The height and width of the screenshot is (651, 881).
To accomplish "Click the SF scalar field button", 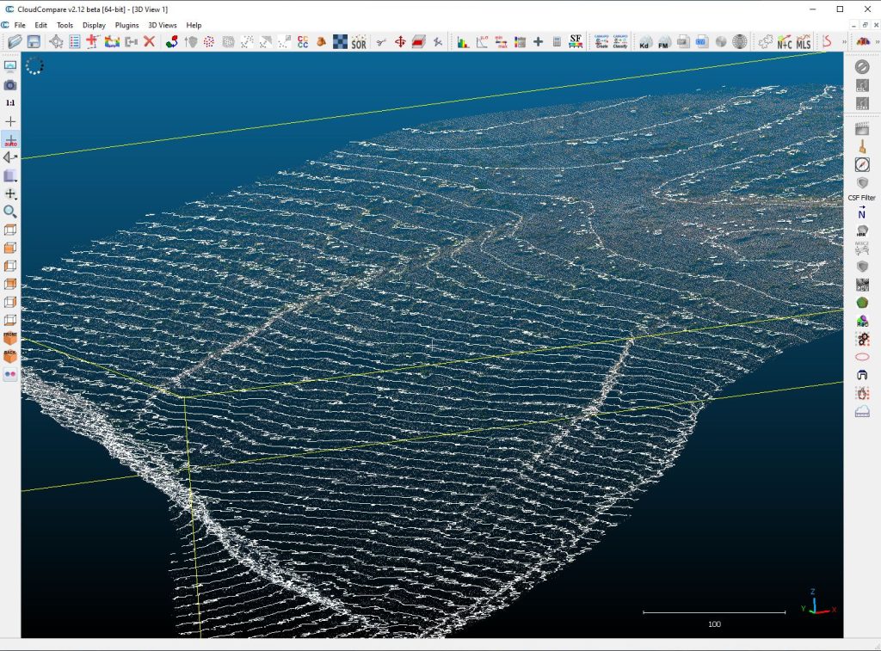I will [x=576, y=41].
